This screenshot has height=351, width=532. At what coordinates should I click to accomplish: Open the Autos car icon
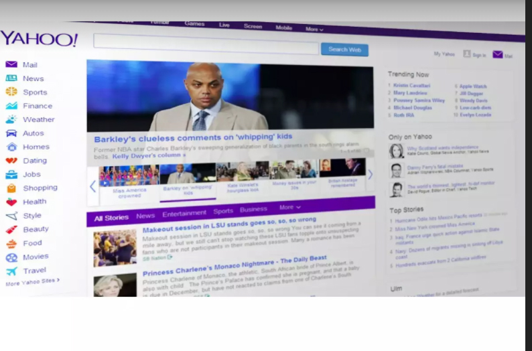(x=11, y=133)
